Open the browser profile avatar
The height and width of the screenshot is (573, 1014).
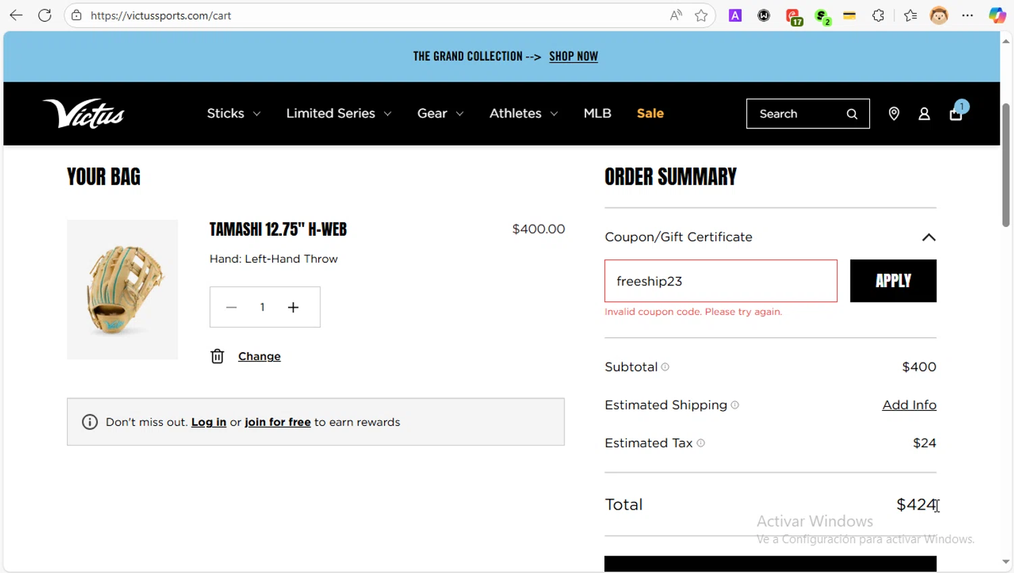939,15
